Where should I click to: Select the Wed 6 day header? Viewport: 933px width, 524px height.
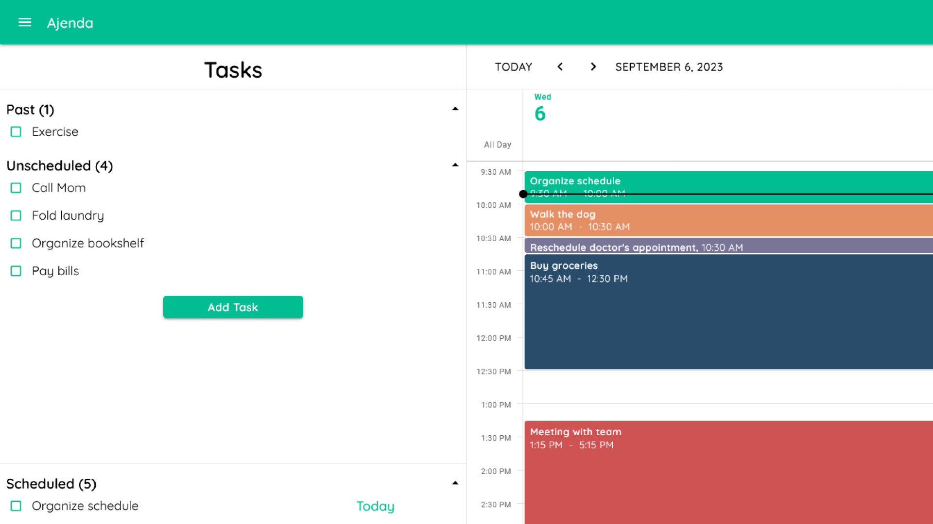542,108
